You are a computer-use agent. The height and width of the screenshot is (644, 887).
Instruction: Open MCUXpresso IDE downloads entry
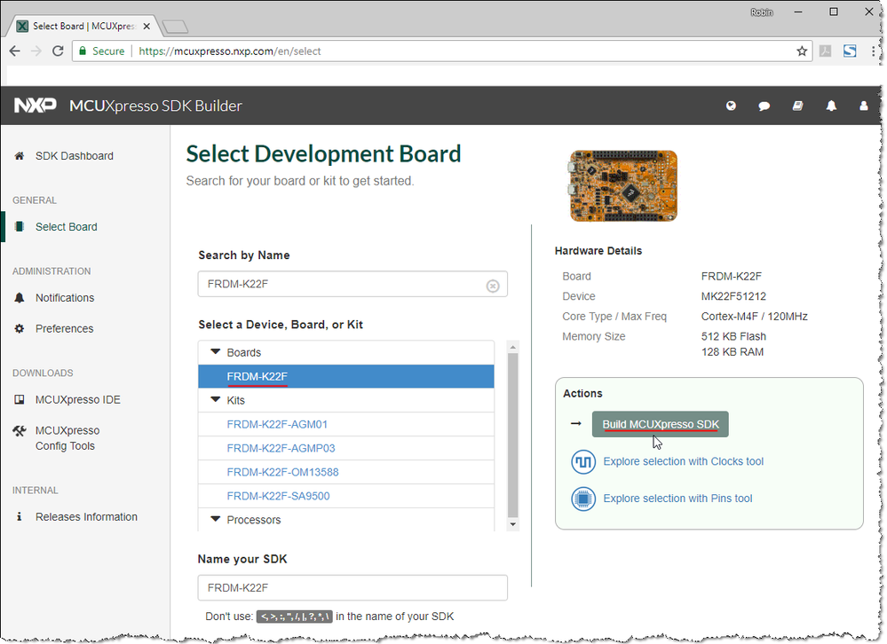(77, 400)
